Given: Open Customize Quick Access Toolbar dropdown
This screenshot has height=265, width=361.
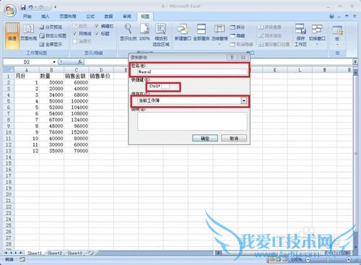Looking at the screenshot, I should pyautogui.click(x=55, y=7).
